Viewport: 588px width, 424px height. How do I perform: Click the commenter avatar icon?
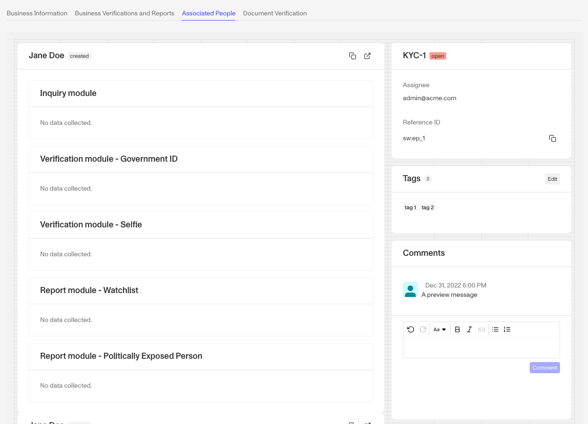coord(410,289)
